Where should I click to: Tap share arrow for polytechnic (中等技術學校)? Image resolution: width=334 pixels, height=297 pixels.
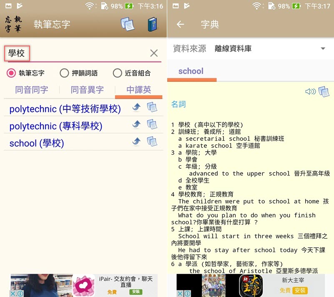click(136, 108)
